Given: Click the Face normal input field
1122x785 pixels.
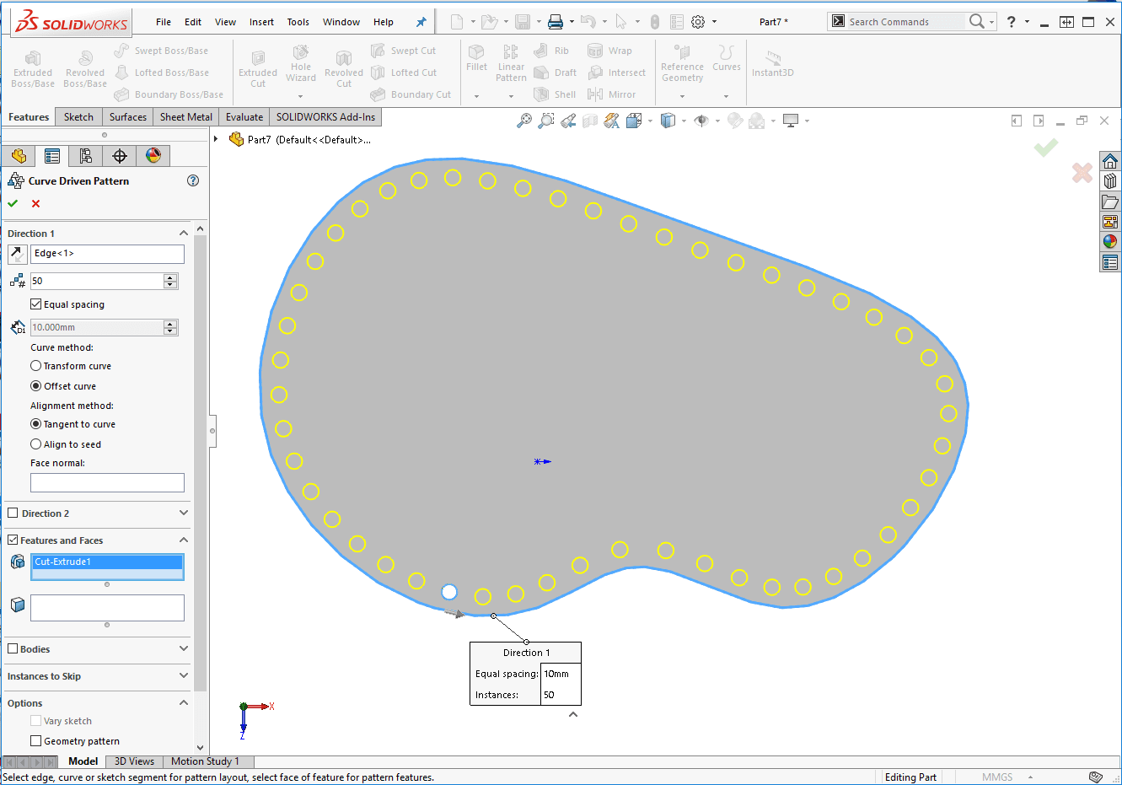Looking at the screenshot, I should click(107, 482).
